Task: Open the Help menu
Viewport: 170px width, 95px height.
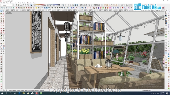Action: tap(35, 3)
